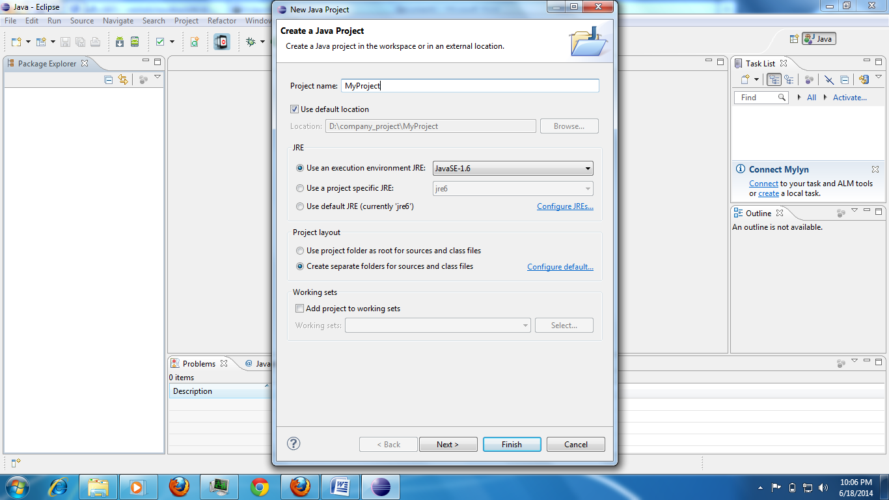Open the Outline view menu triangle
Screen dimensions: 889x500
pyautogui.click(x=855, y=211)
